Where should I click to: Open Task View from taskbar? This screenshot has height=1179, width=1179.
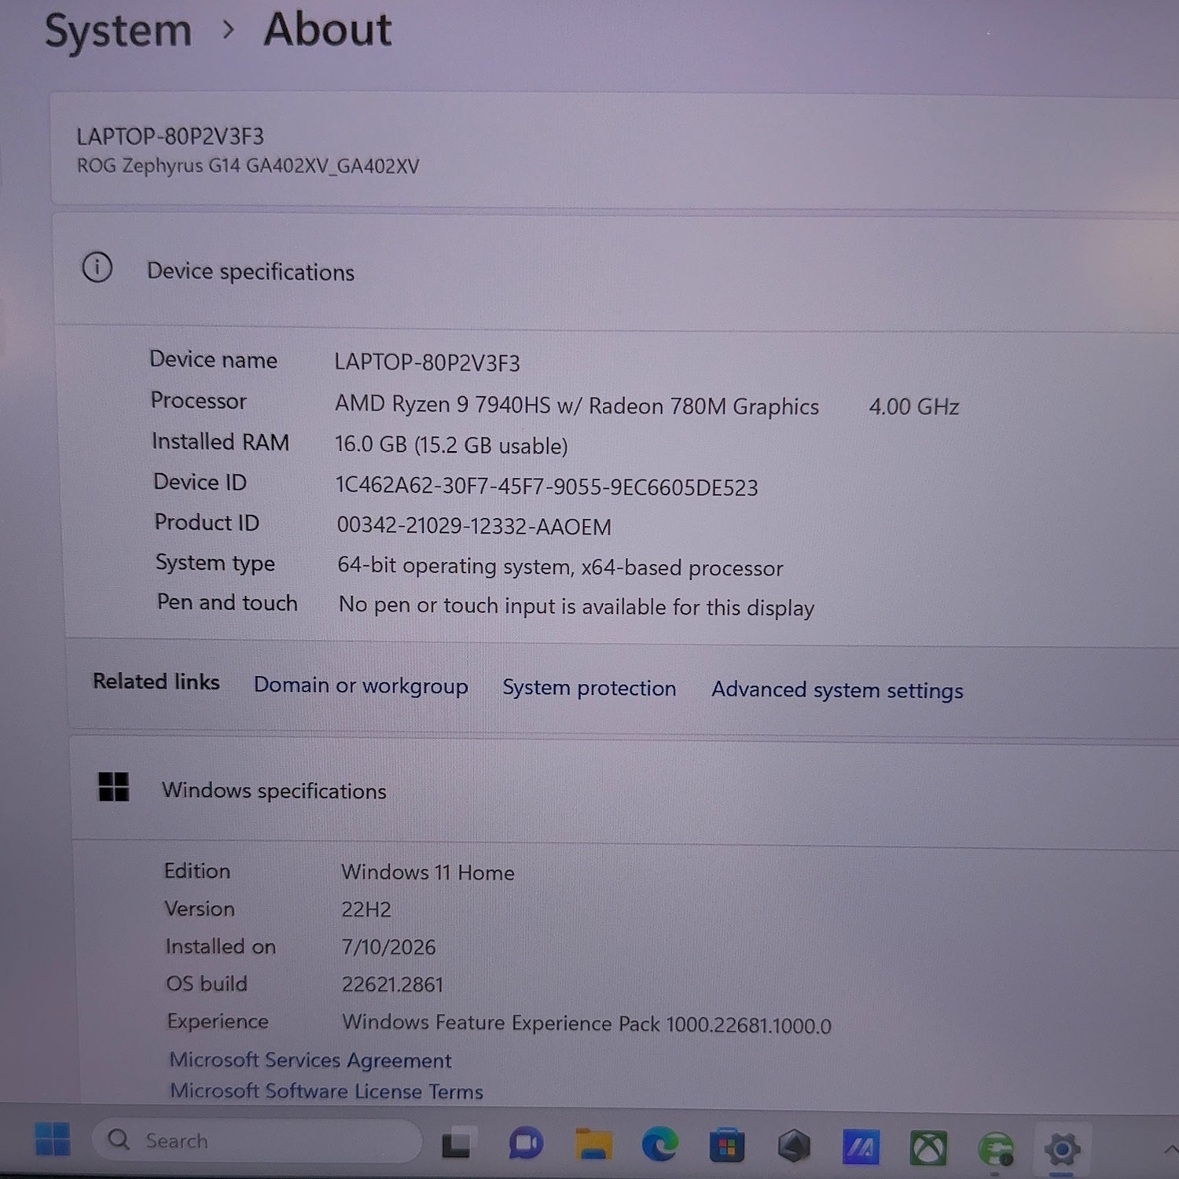457,1144
